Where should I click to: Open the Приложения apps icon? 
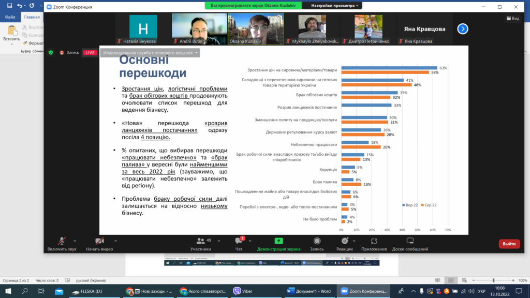[374, 241]
